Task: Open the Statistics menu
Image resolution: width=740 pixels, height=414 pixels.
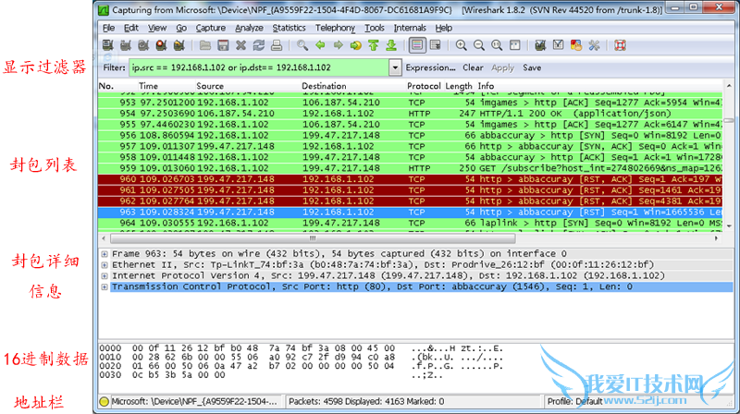Action: coord(289,28)
